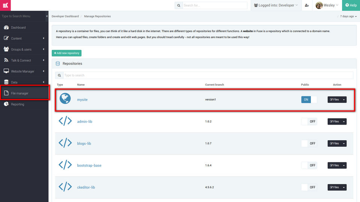Click the code icon beside admin-lib
The height and width of the screenshot is (202, 360).
[x=65, y=121]
